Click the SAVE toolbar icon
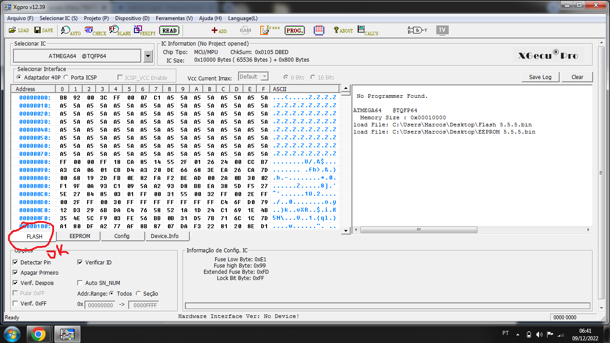Viewport: 610px width, 343px height. tap(43, 30)
